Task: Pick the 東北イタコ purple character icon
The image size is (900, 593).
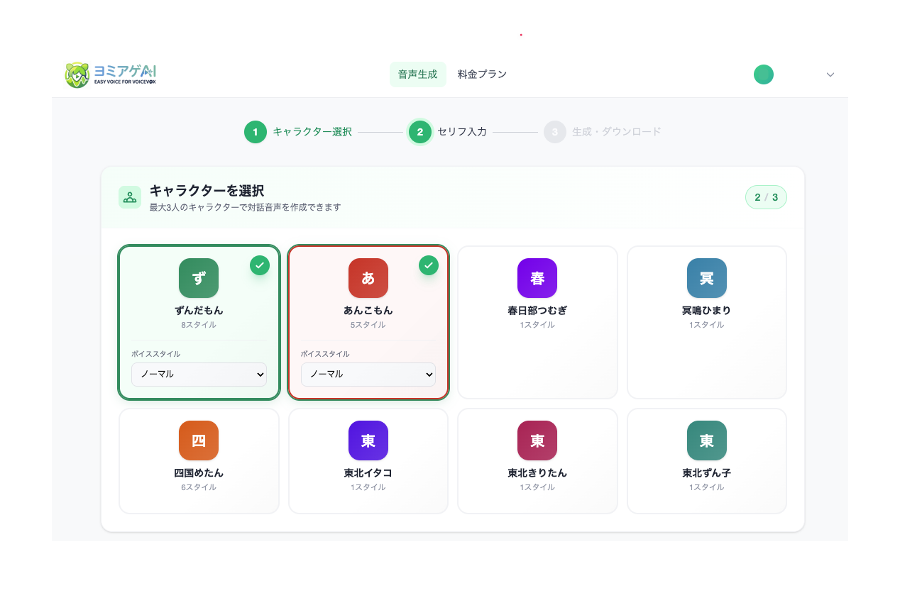Action: tap(368, 440)
